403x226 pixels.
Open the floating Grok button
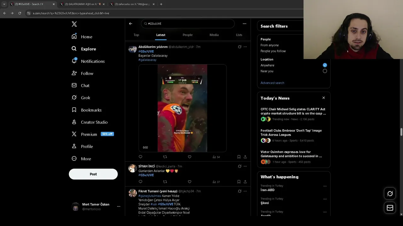[390, 194]
